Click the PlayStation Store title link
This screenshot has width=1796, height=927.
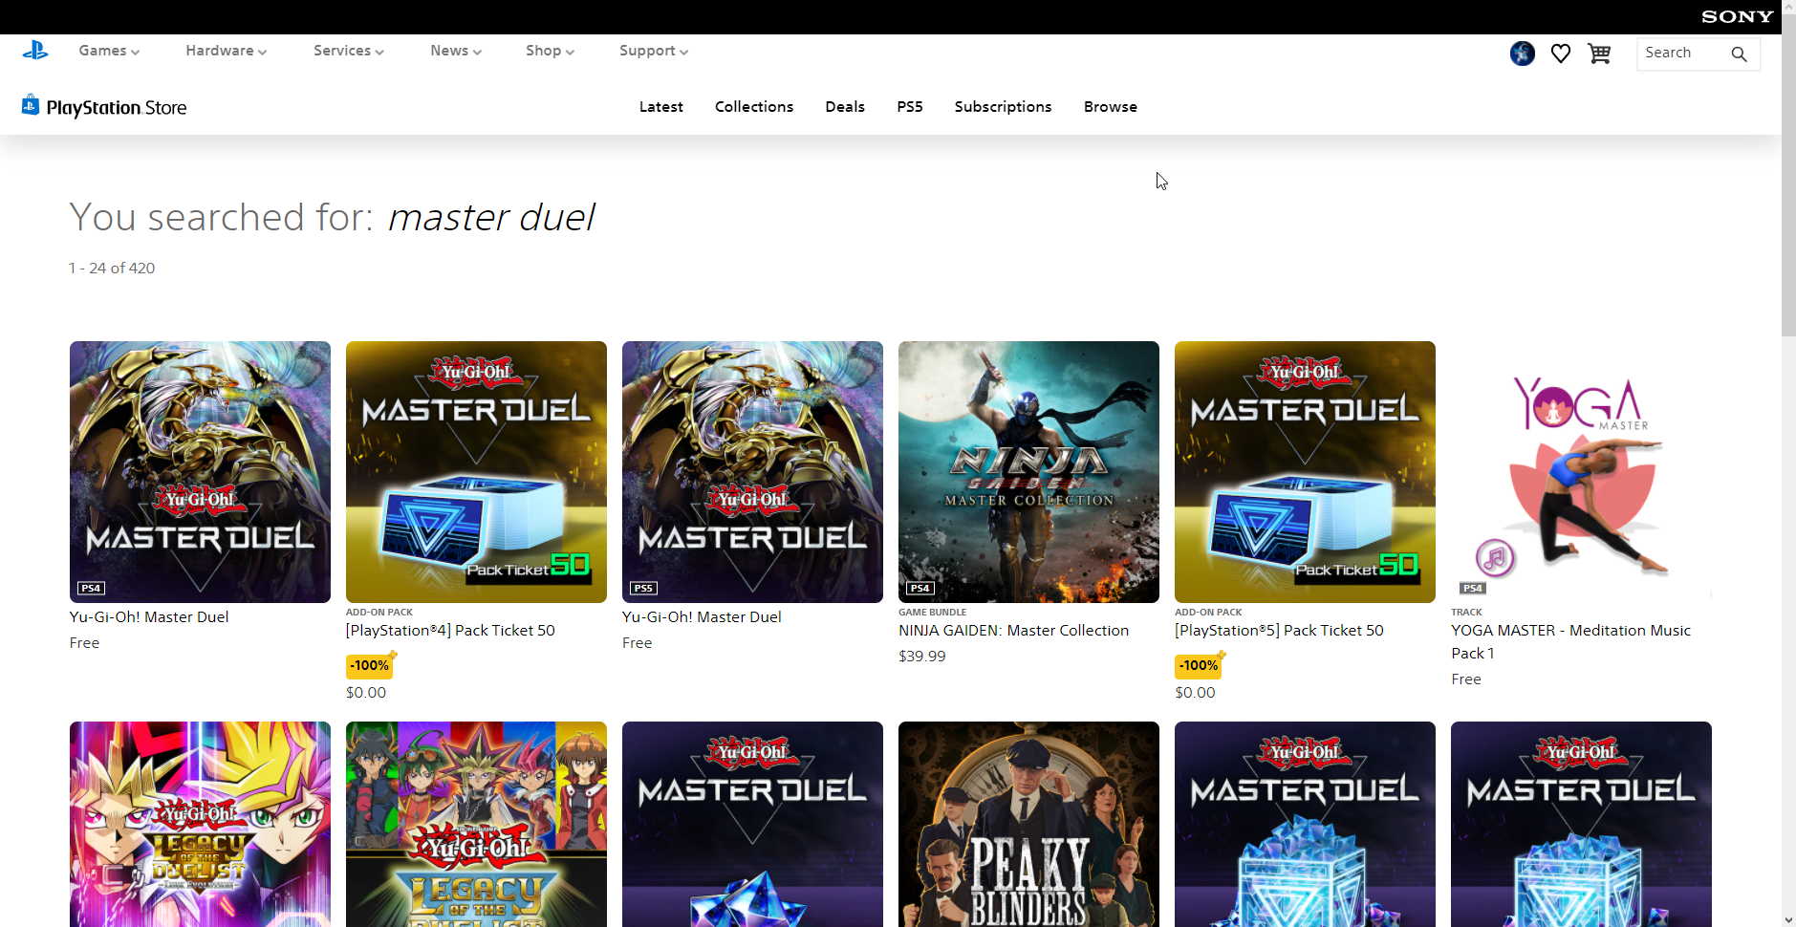click(117, 108)
